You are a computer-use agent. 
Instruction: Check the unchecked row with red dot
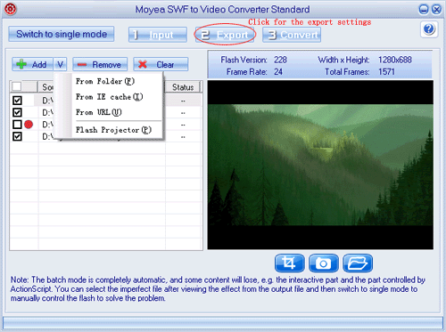[x=17, y=125]
